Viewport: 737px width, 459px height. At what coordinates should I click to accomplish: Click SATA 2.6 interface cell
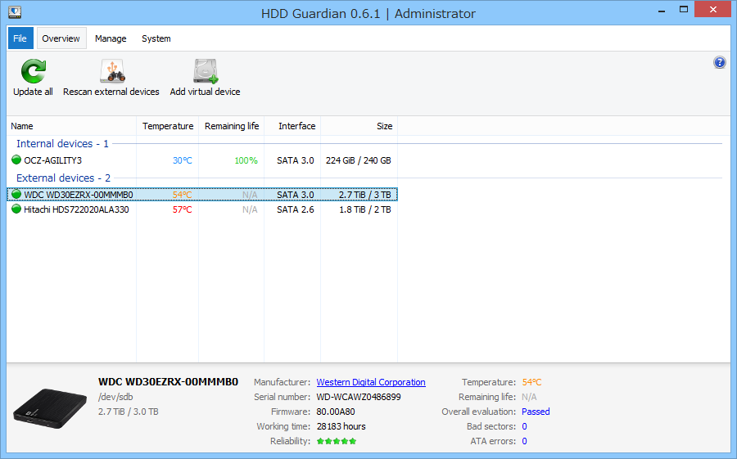pos(295,210)
